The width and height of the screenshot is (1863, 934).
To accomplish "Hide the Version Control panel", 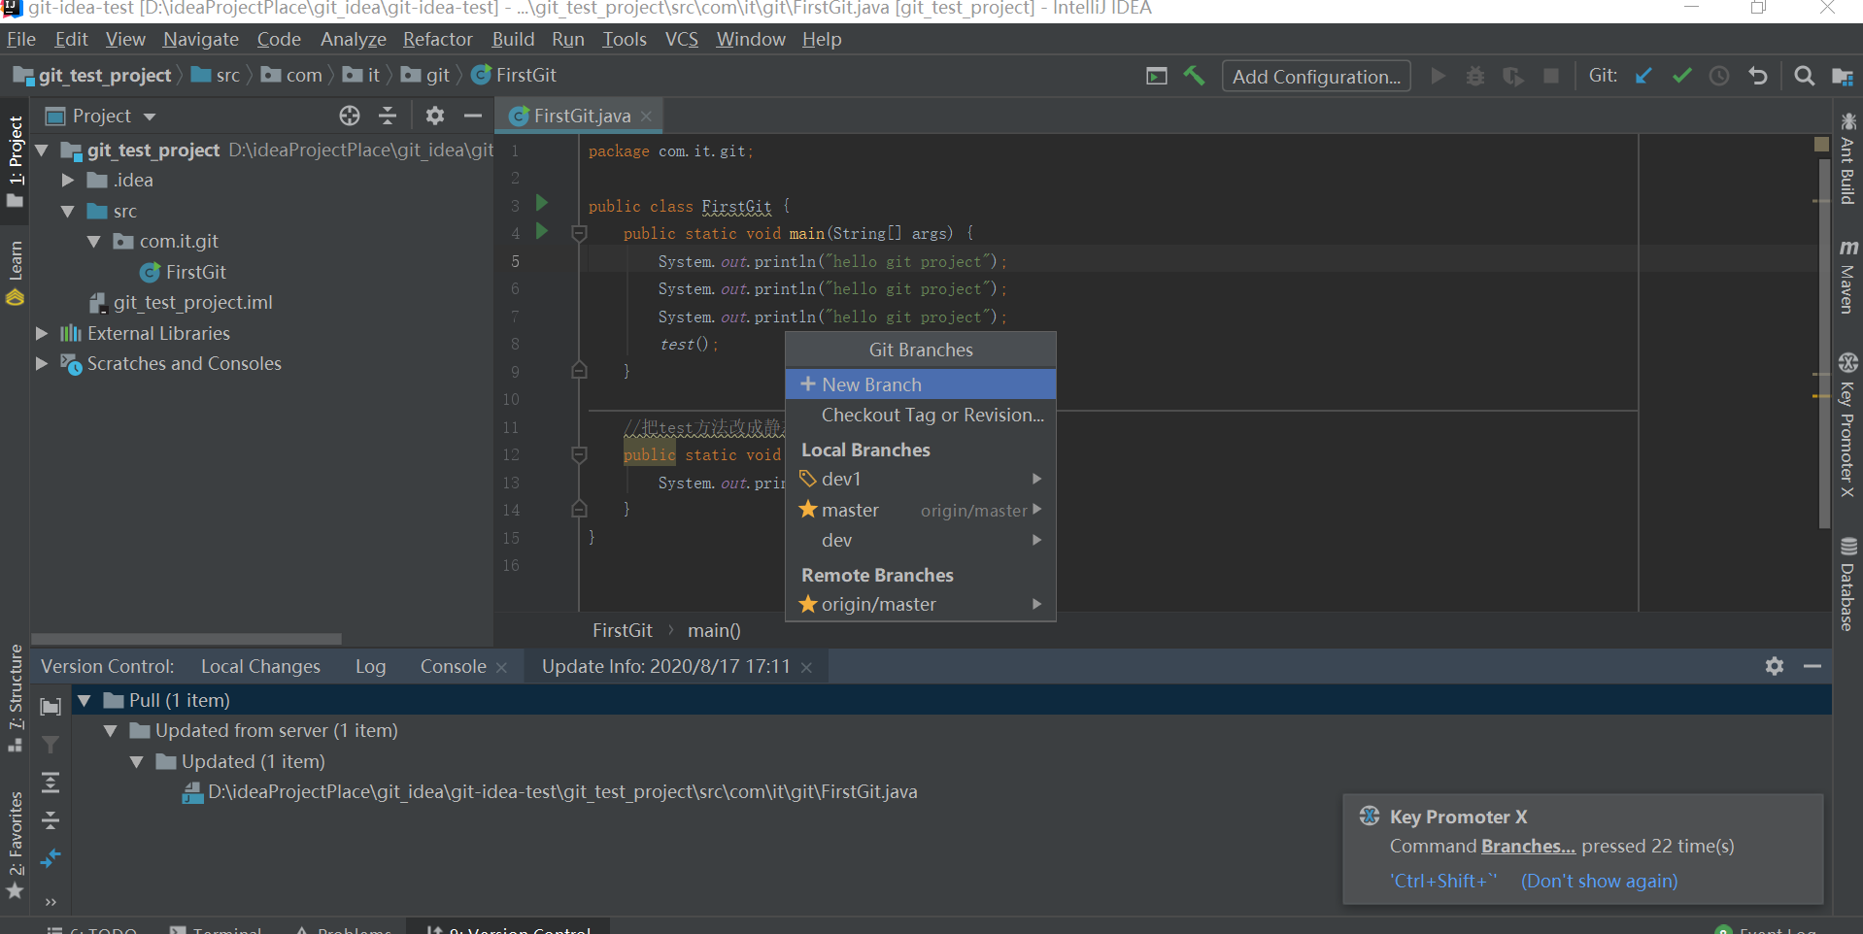I will tap(1812, 666).
